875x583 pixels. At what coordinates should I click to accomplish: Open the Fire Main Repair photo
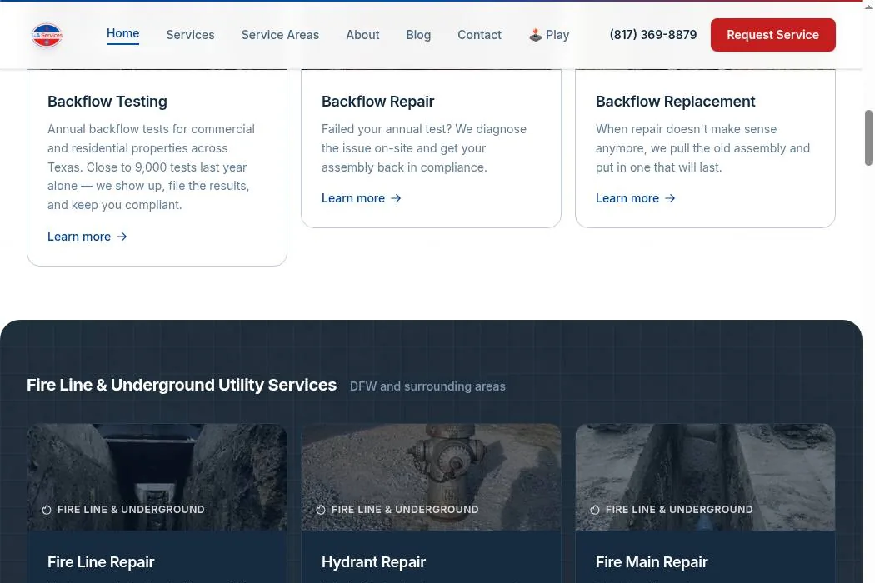[705, 477]
